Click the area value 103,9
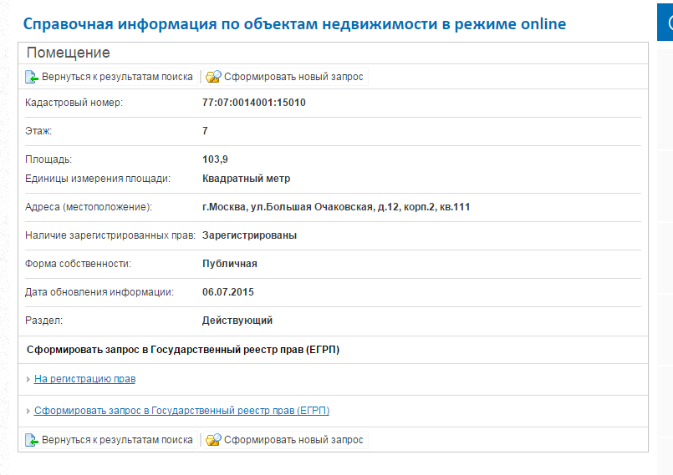 pyautogui.click(x=215, y=159)
